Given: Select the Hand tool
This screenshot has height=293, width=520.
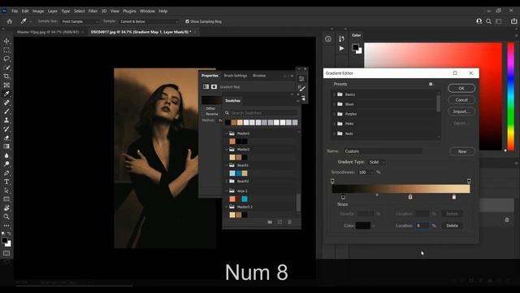Looking at the screenshot, I should coord(6,208).
